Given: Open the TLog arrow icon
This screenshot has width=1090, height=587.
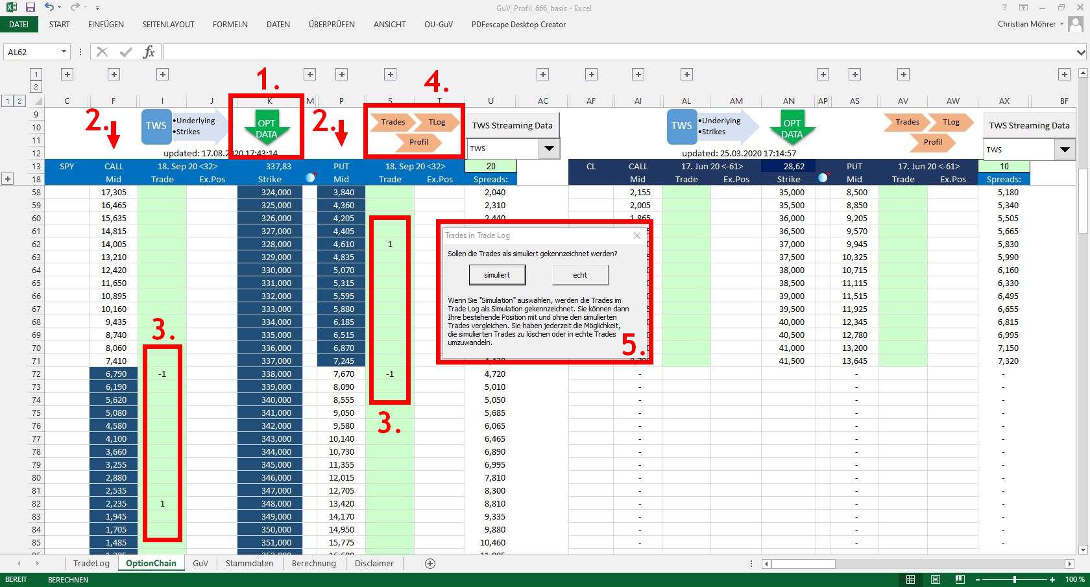Looking at the screenshot, I should (436, 122).
